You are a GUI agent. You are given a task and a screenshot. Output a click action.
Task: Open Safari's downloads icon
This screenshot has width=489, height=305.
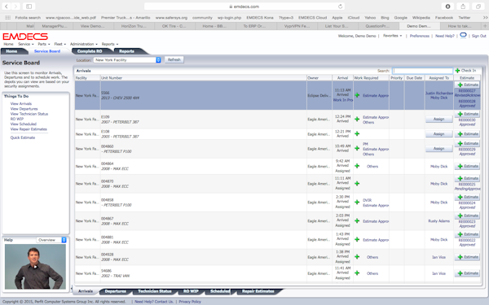(447, 7)
